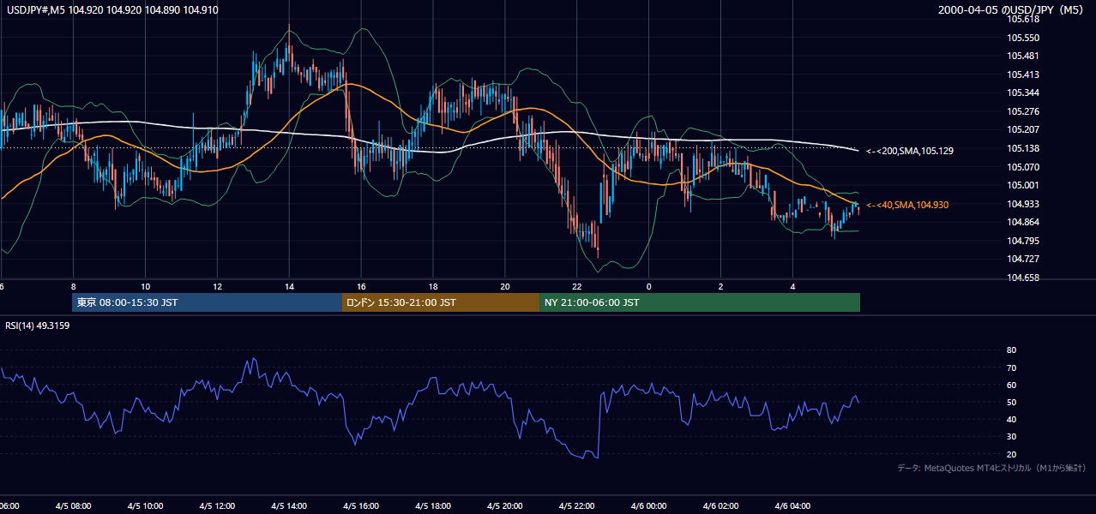Click the bottom date label 4/5 14:00
This screenshot has width=1096, height=514.
click(x=289, y=506)
